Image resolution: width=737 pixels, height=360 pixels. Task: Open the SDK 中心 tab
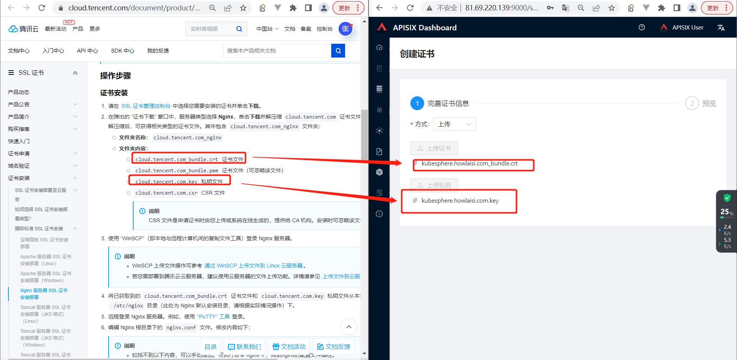coord(122,51)
